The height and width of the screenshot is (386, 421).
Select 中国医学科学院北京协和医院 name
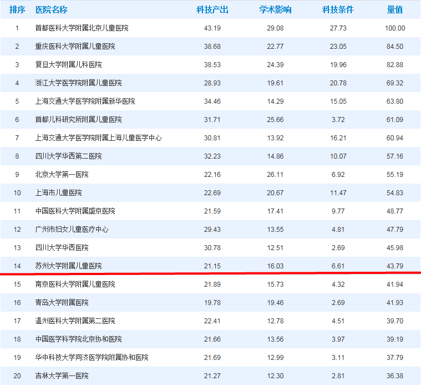pos(78,339)
